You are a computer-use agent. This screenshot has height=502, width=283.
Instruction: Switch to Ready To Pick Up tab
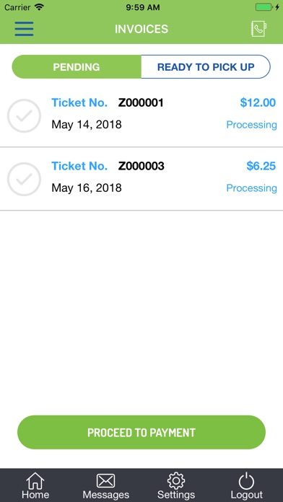[x=206, y=67]
